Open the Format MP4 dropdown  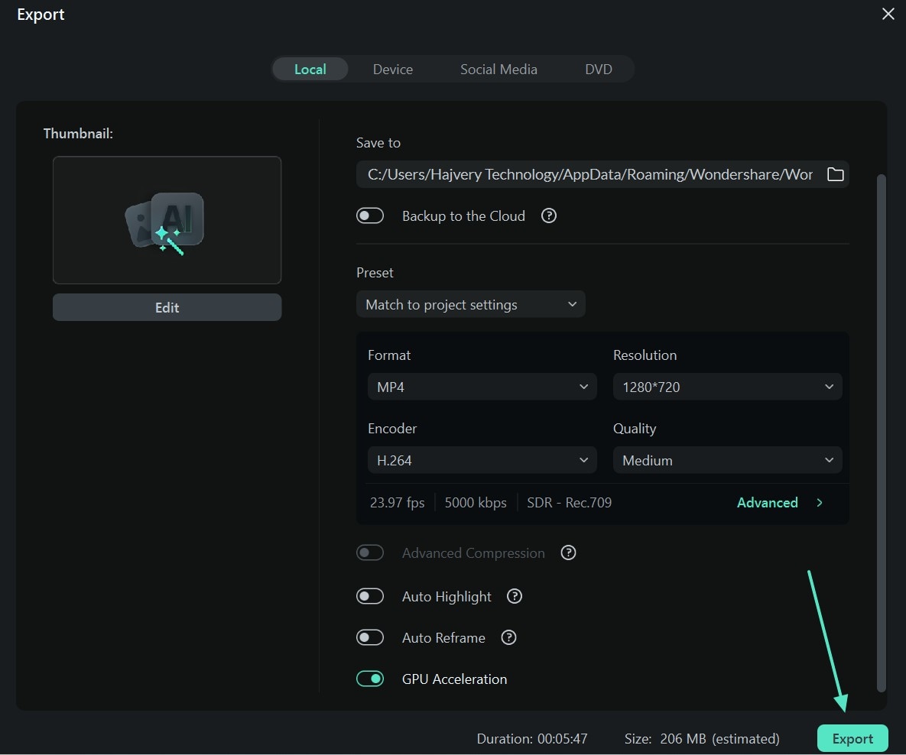coord(482,387)
